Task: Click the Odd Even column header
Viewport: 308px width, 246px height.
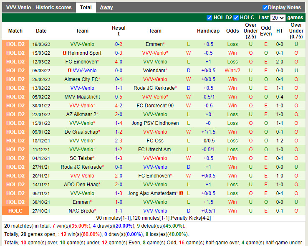Action: pyautogui.click(x=266, y=31)
